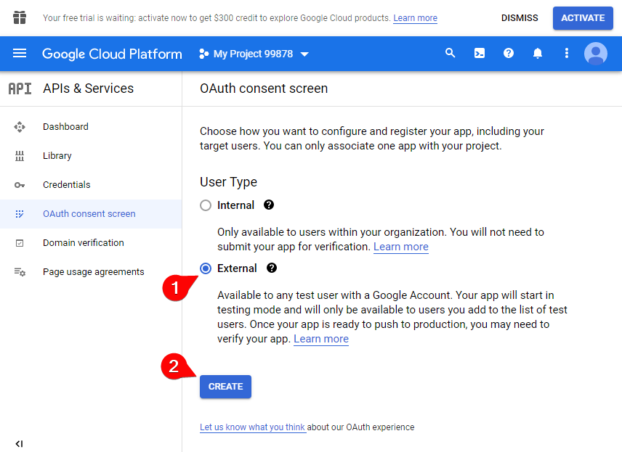Open the three-dot overflow menu
622x452 pixels.
(567, 53)
